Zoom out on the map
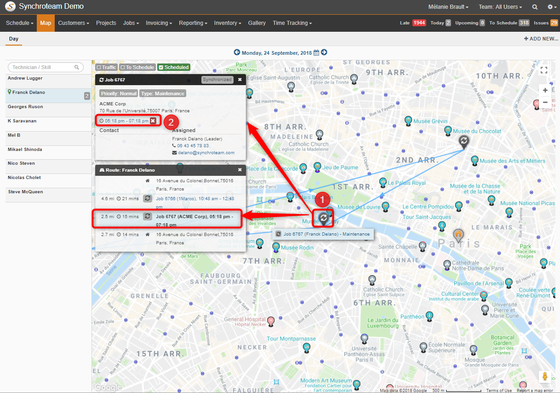Image resolution: width=560 pixels, height=393 pixels. [x=545, y=102]
